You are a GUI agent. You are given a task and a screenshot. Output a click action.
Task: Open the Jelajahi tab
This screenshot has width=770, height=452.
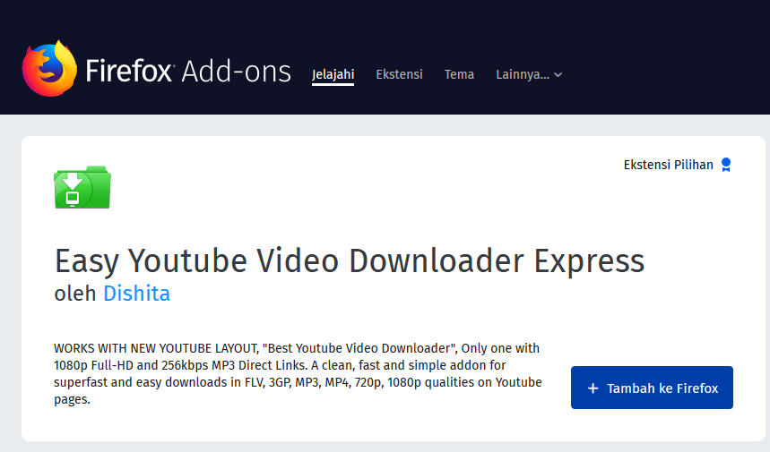coord(333,74)
